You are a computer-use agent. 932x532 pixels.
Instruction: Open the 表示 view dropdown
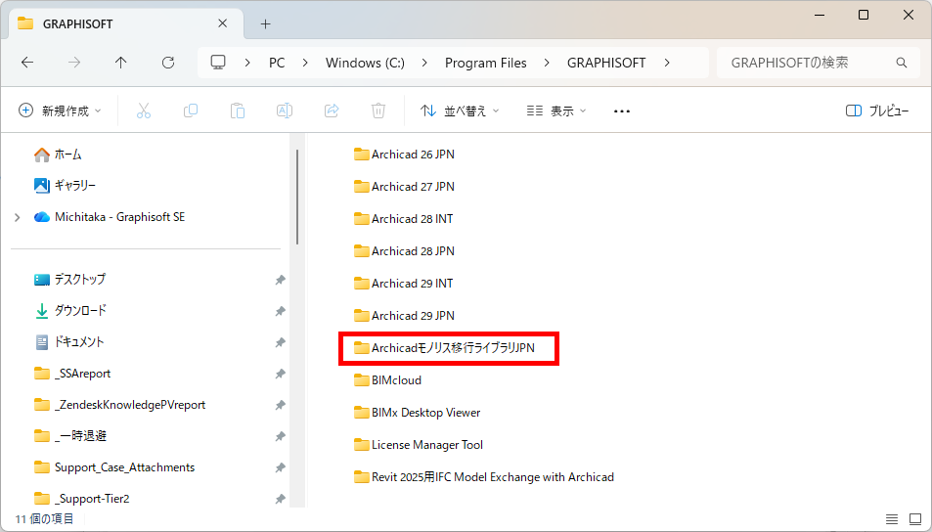[x=556, y=111]
